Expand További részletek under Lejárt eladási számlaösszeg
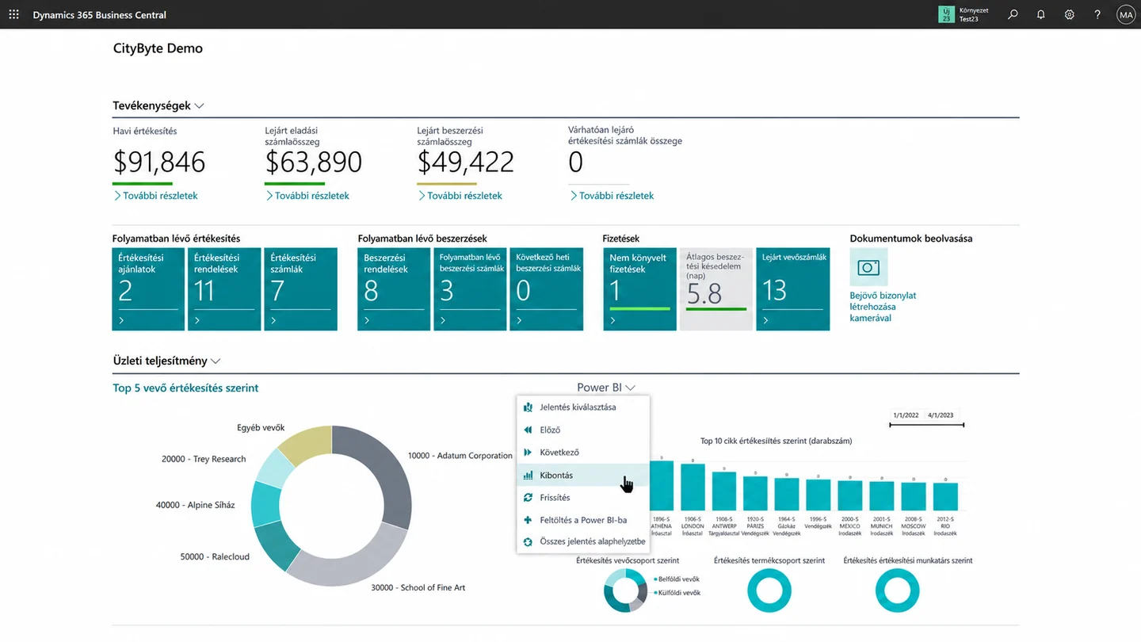Screen dimensions: 1141x642 point(307,195)
